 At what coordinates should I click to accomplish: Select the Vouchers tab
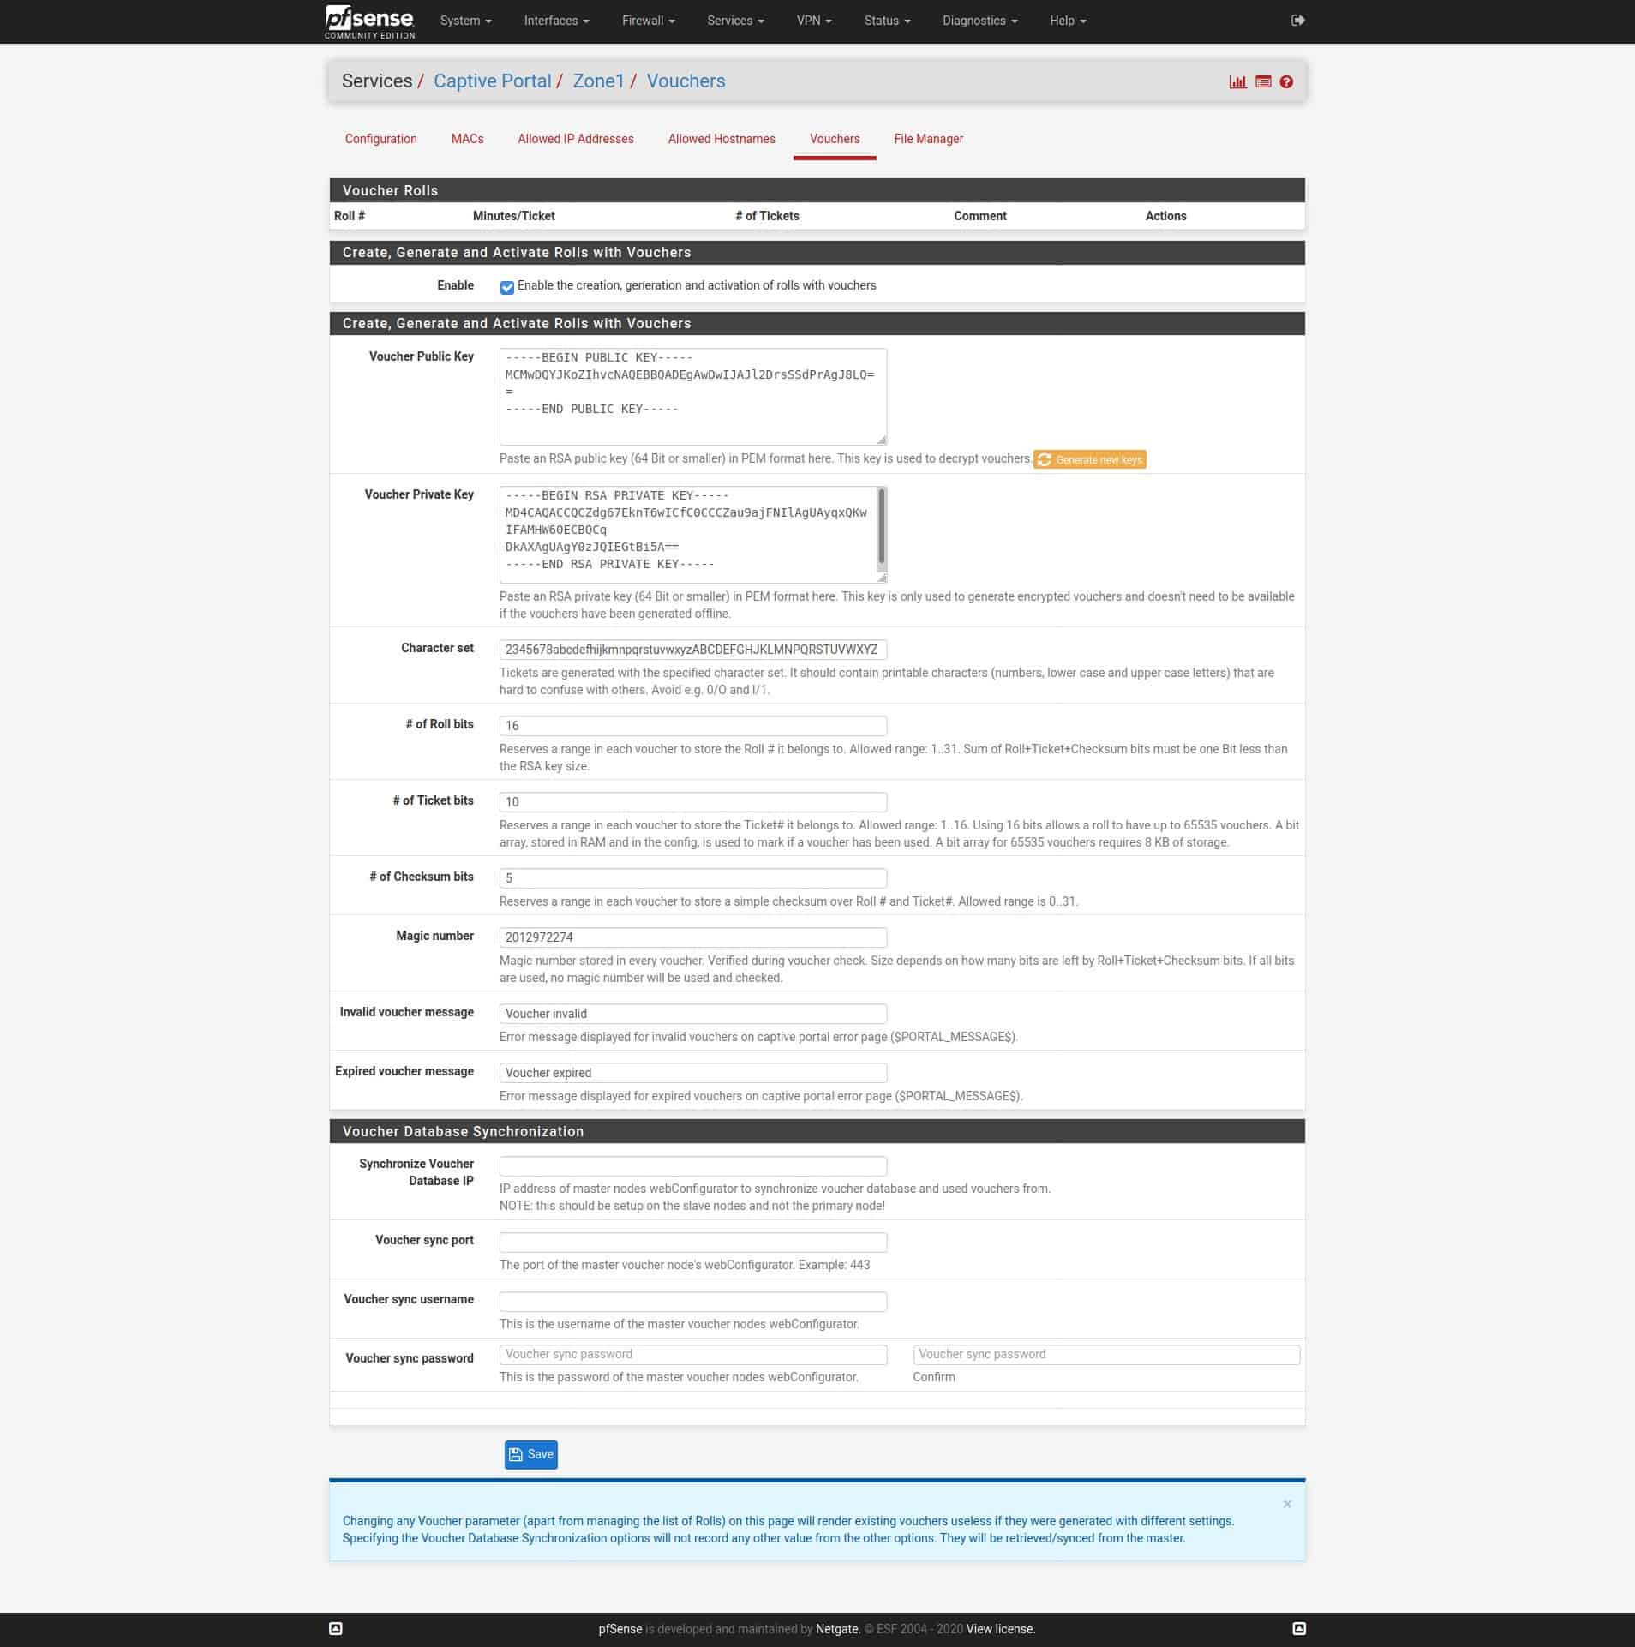(x=835, y=139)
